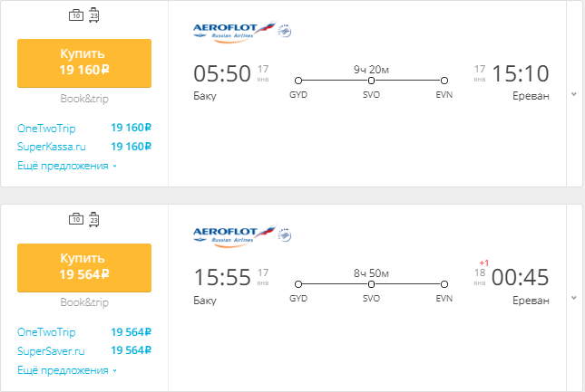This screenshot has height=392, width=585.
Task: Click Buy button for 19 564₽ flight
Action: [x=84, y=266]
